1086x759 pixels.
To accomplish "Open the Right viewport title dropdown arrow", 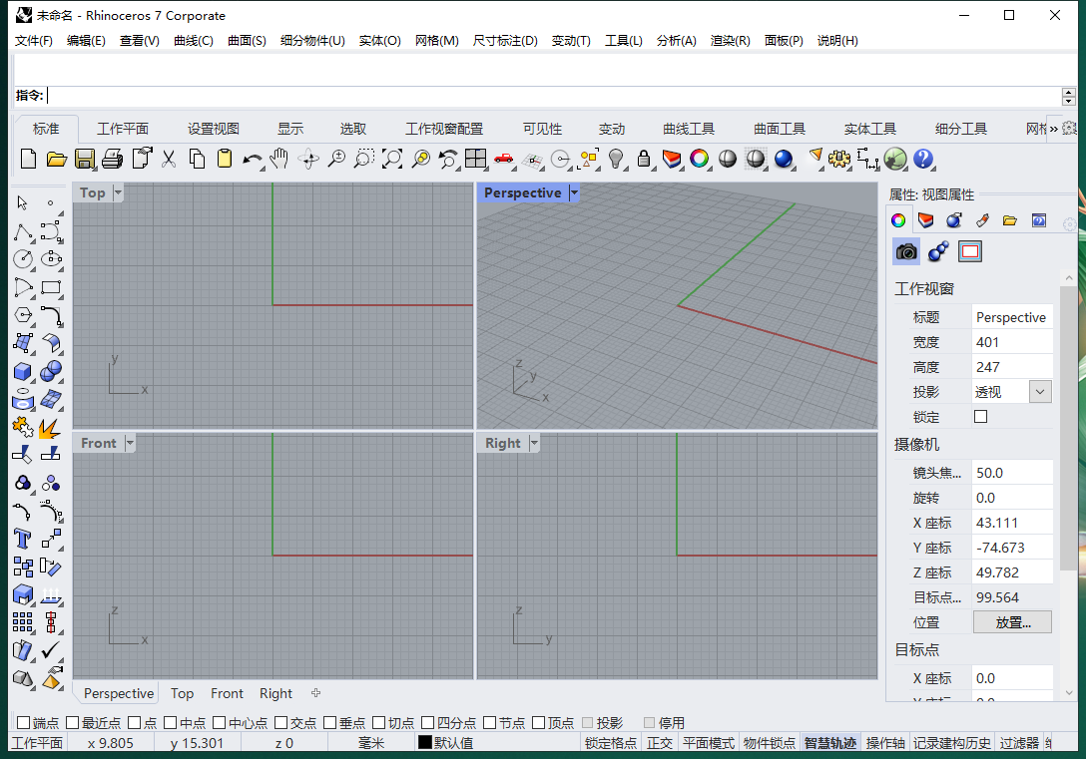I will pyautogui.click(x=533, y=444).
